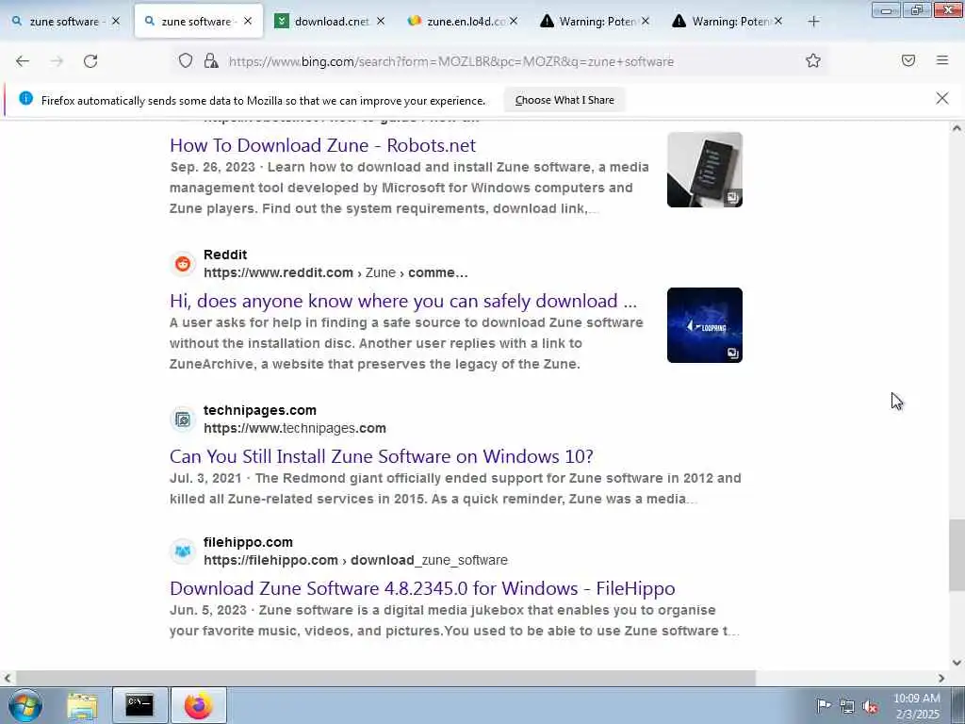965x724 pixels.
Task: Click the vertical scrollbar down arrow
Action: pos(957,663)
